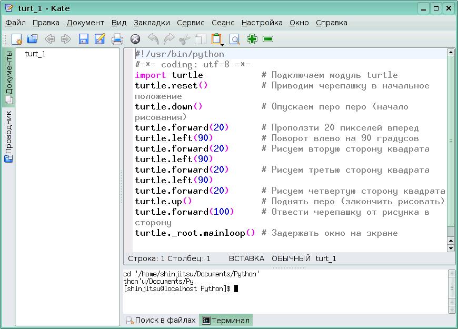Click the Save As icon with pencil

pos(99,39)
